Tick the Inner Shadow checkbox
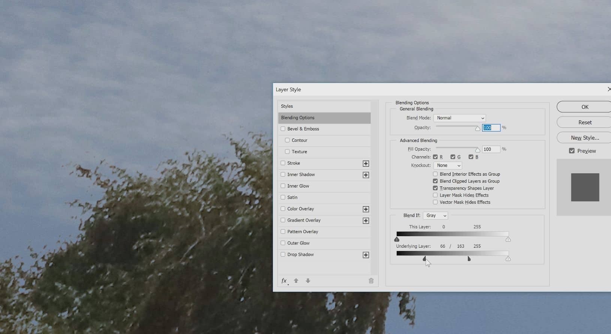This screenshot has width=611, height=334. pos(283,174)
